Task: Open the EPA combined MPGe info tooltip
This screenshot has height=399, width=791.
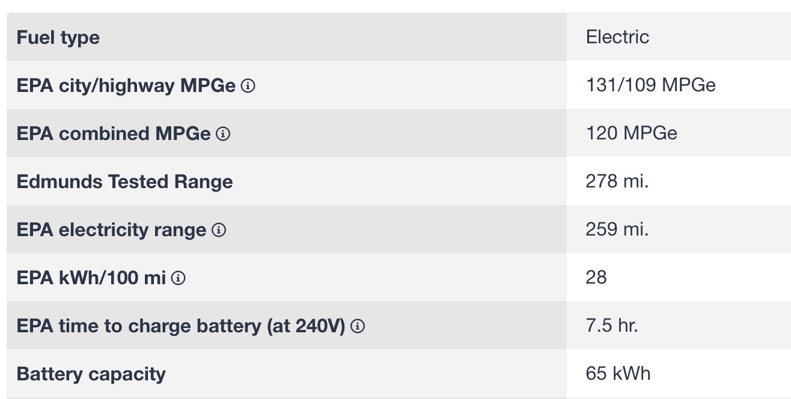Action: pos(223,134)
